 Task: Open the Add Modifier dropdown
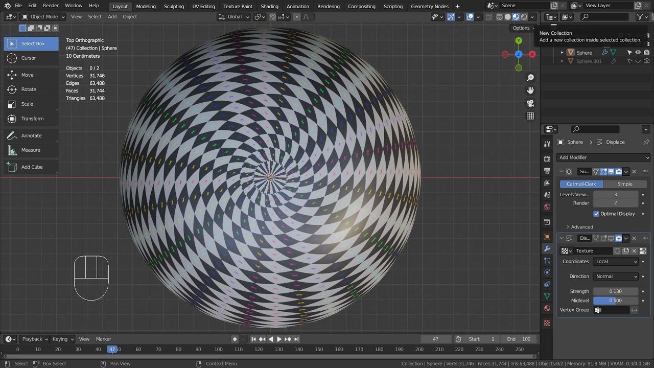pyautogui.click(x=603, y=157)
